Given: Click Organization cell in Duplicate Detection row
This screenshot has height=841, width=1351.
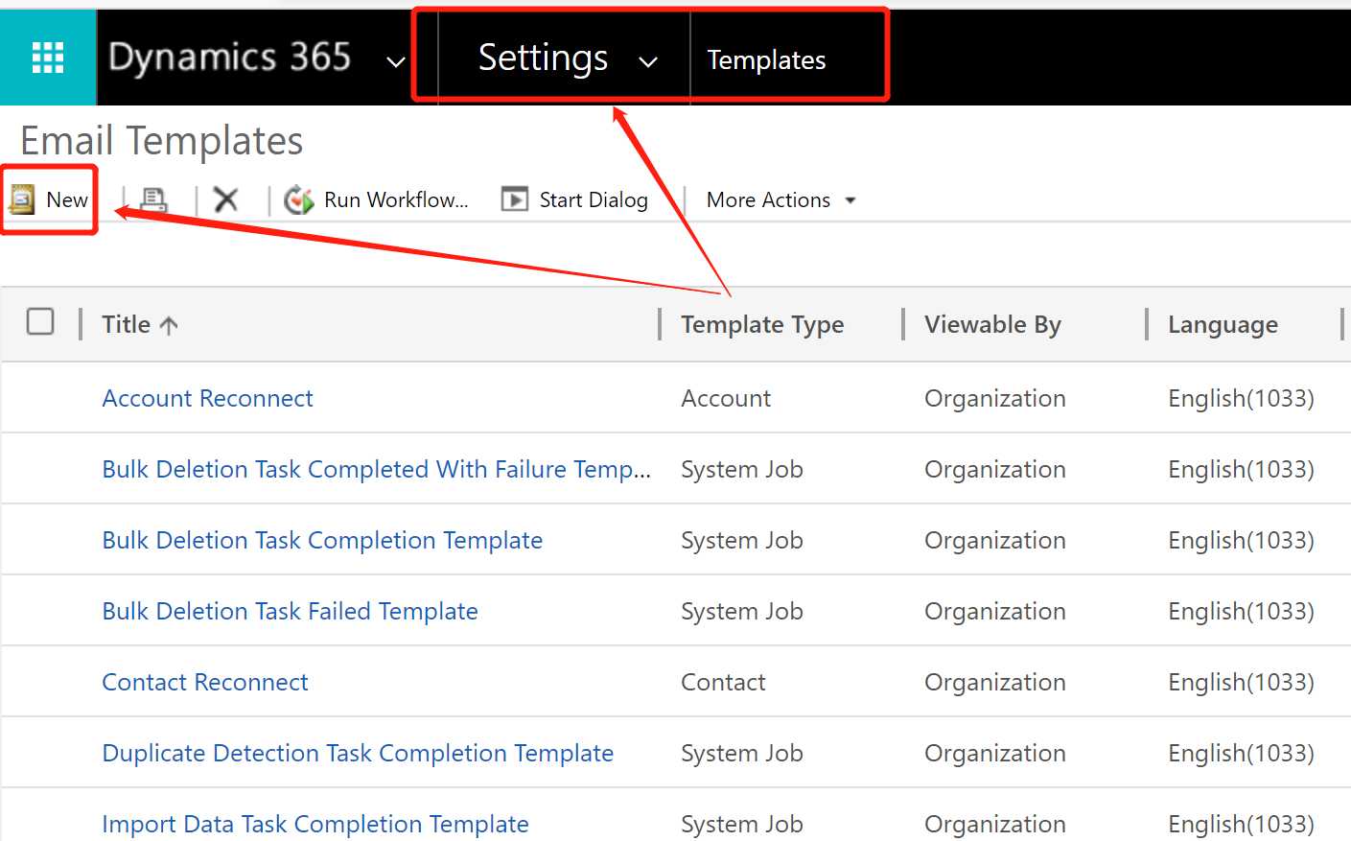Looking at the screenshot, I should [x=995, y=753].
